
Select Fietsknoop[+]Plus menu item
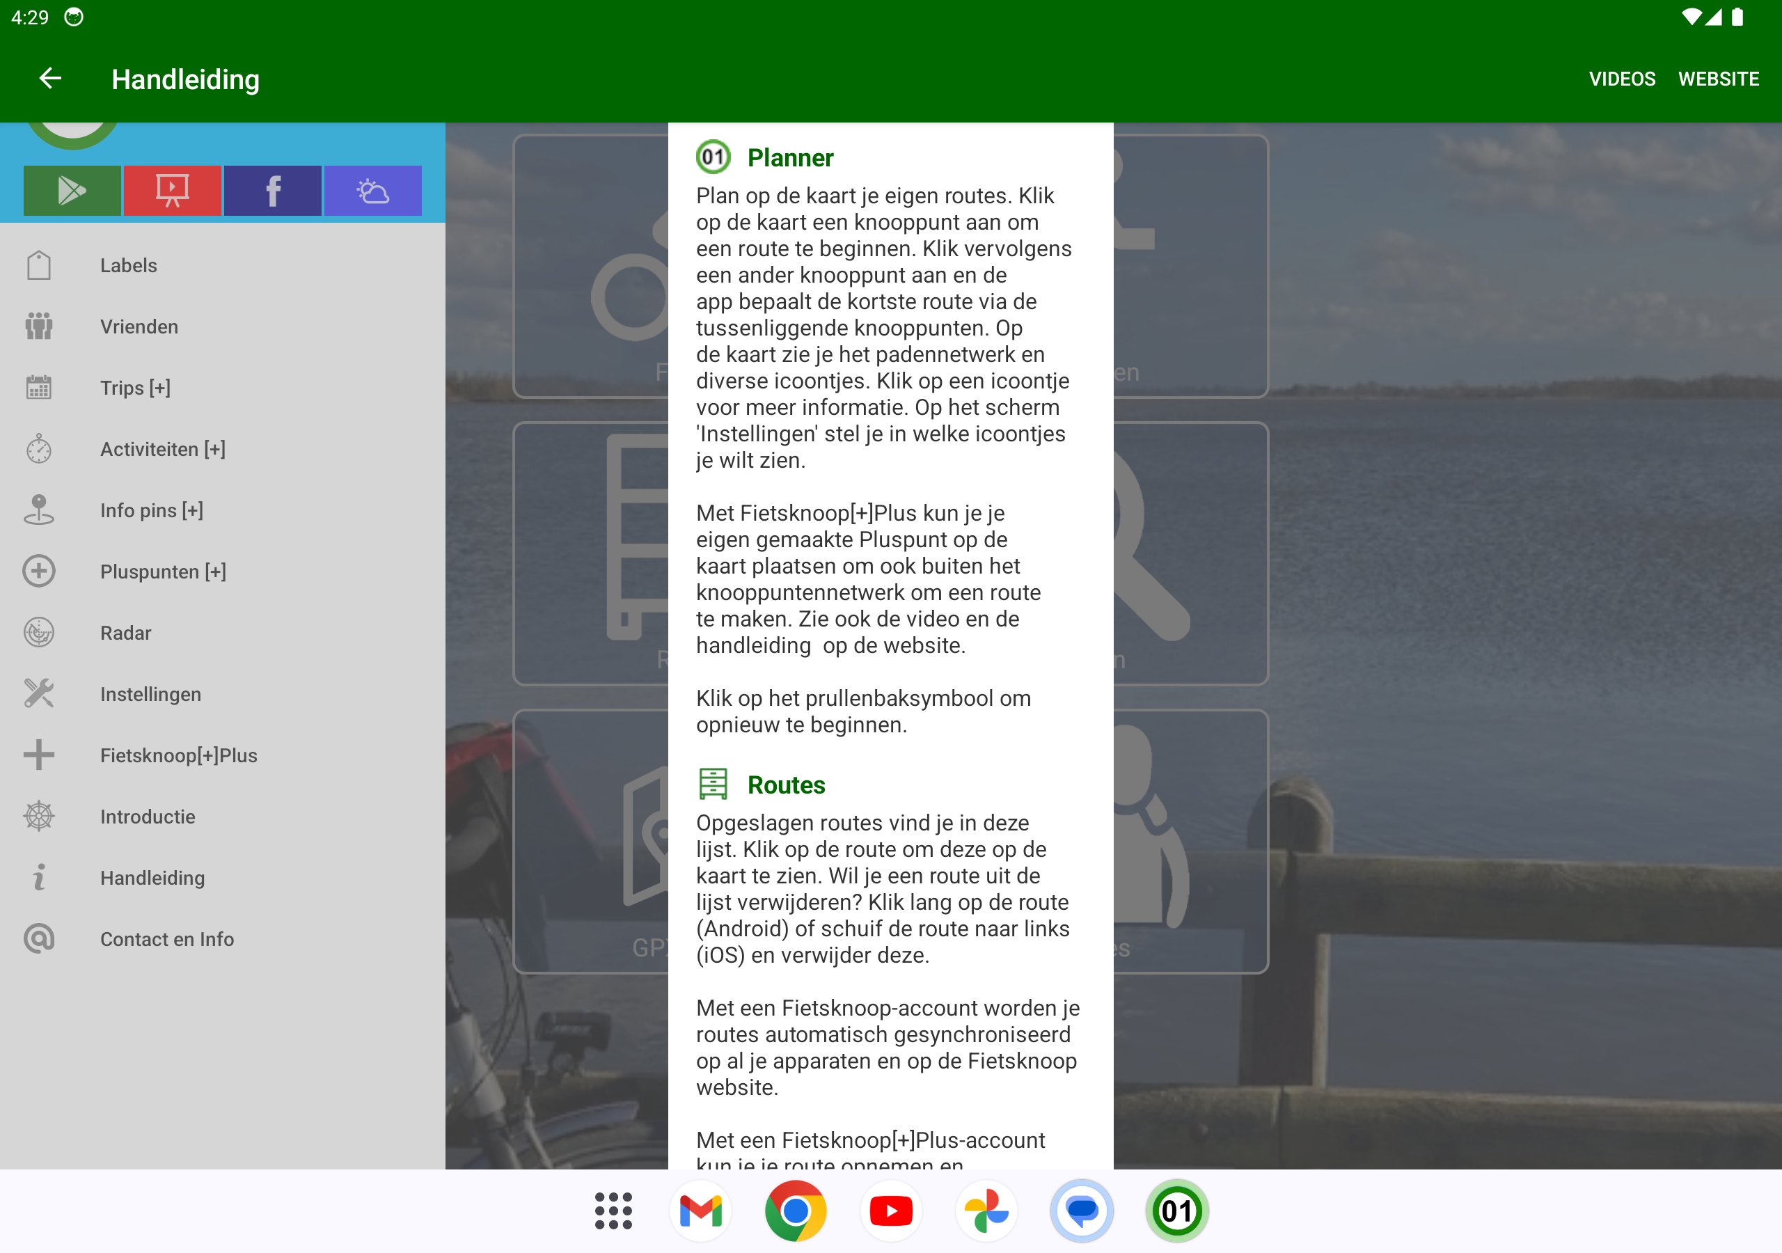pyautogui.click(x=178, y=755)
